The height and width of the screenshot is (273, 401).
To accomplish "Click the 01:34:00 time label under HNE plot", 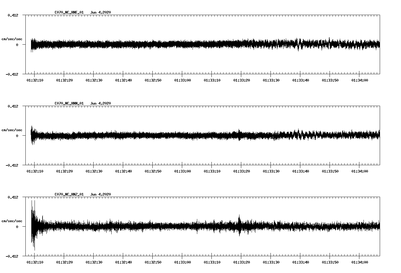I will coord(360,80).
